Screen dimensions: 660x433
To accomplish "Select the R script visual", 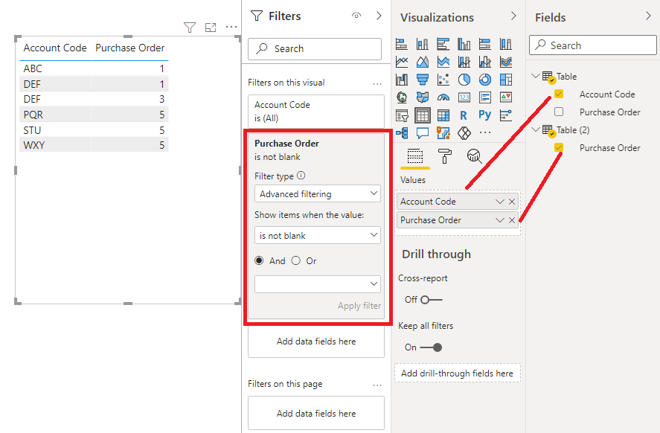I will coord(464,115).
